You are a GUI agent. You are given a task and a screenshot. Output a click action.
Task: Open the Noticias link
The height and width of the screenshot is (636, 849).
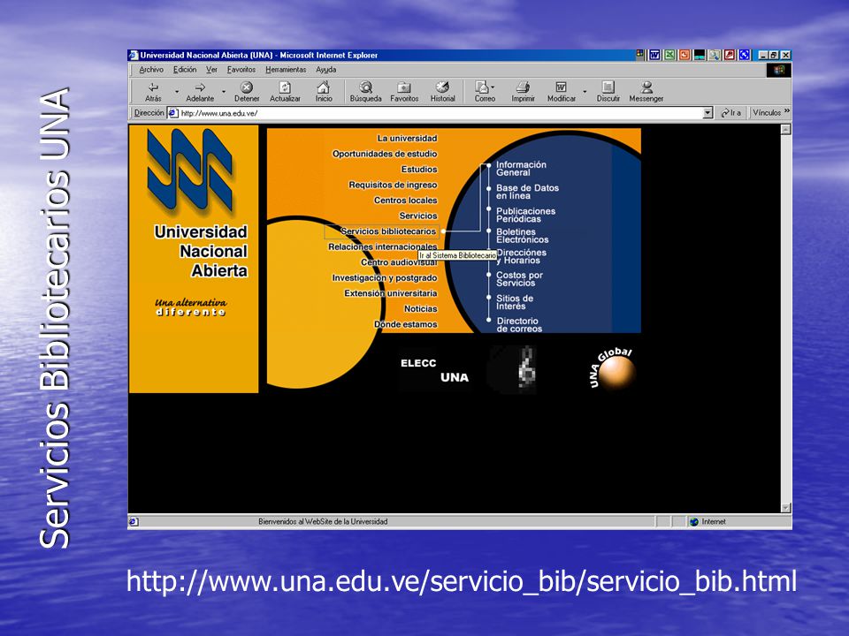tap(421, 309)
